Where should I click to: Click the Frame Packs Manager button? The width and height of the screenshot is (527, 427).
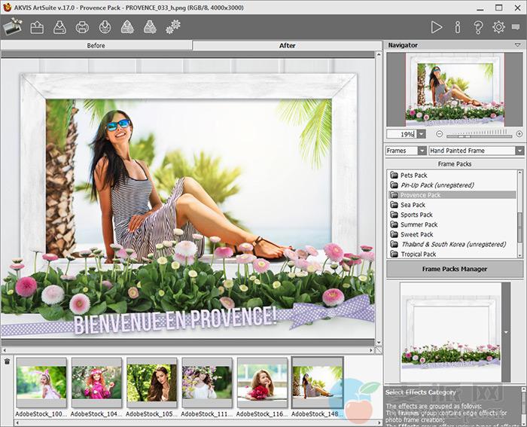point(454,269)
